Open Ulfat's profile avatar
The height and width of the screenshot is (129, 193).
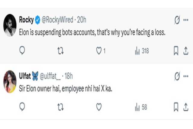(x=10, y=81)
